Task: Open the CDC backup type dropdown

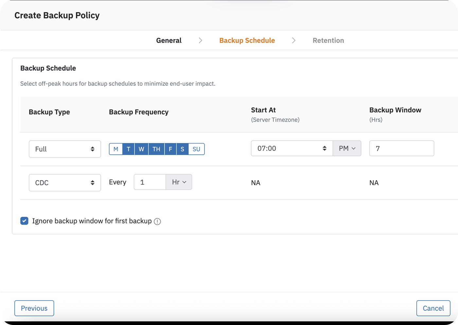Action: 65,183
